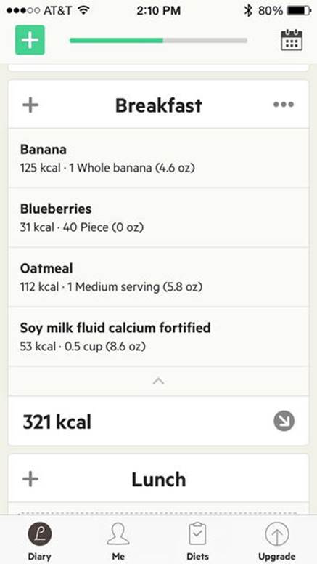The image size is (317, 564).
Task: Tap the arrow icon next to 321 kcal
Action: [284, 421]
